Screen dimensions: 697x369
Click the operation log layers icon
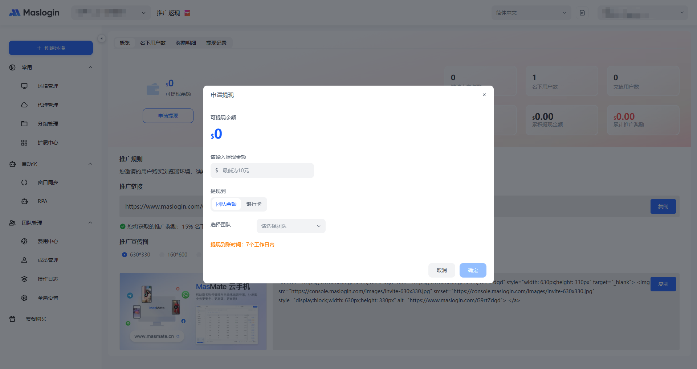pos(24,279)
